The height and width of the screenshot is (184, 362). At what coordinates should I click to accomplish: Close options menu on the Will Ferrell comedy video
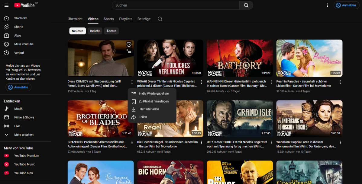click(132, 82)
